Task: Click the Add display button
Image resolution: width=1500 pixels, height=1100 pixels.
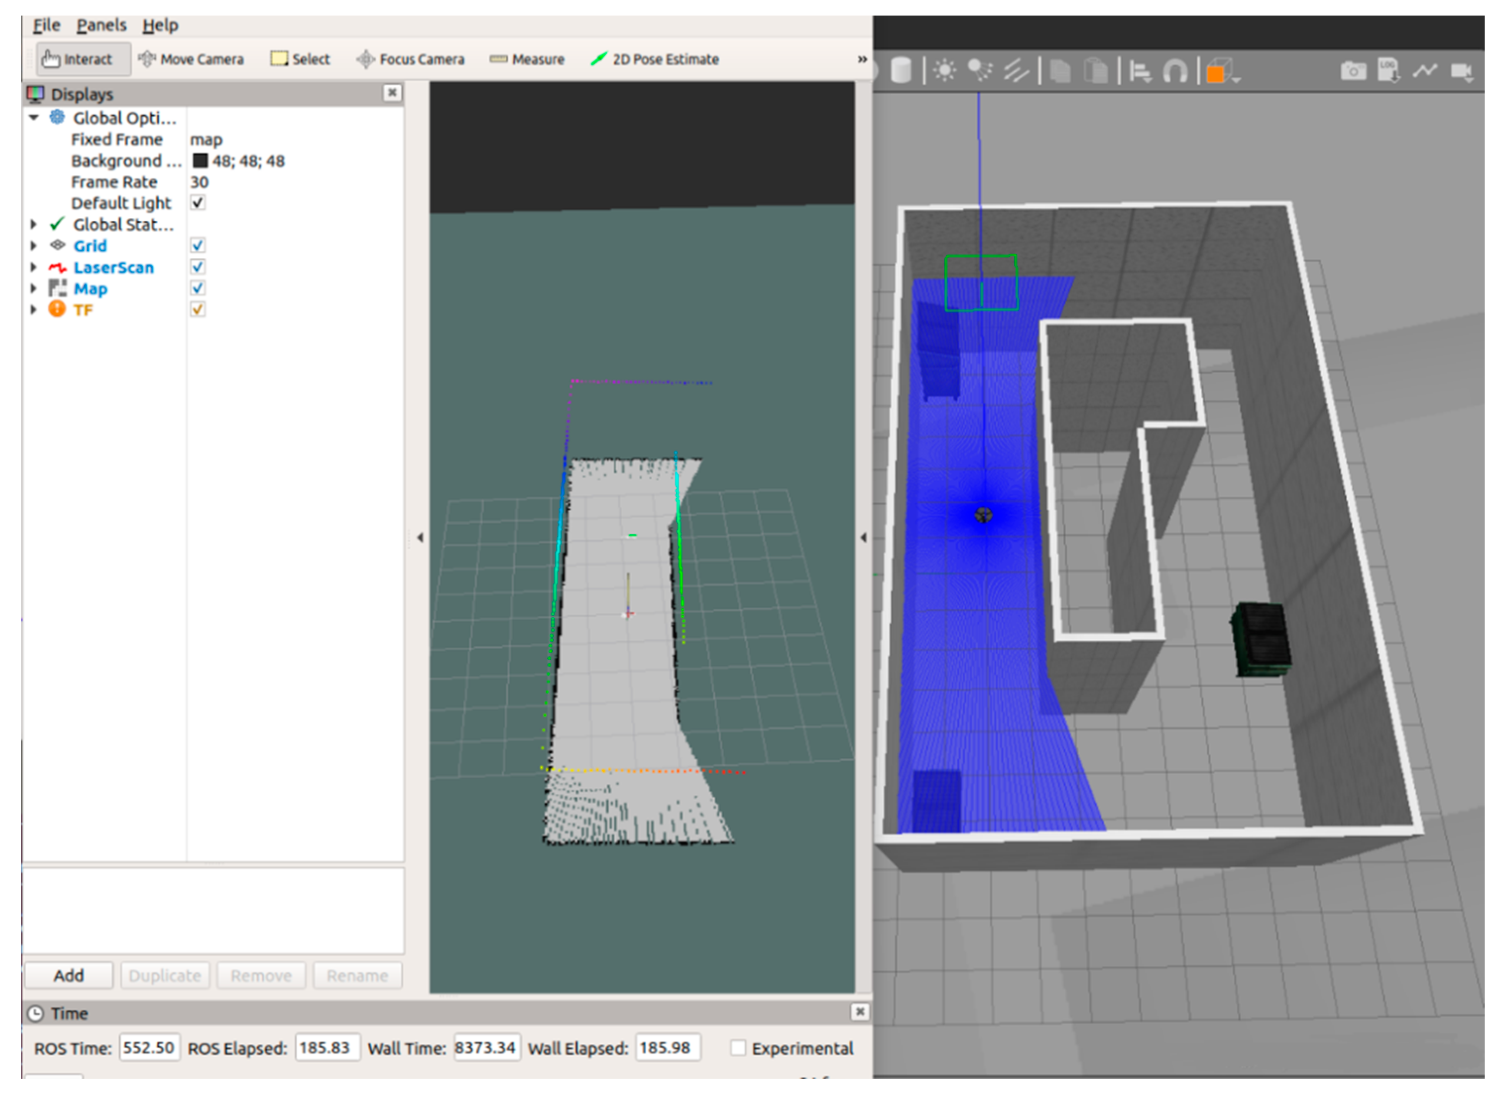Action: click(68, 975)
